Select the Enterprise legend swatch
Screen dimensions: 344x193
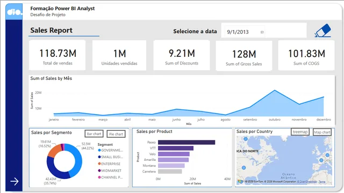(x=99, y=164)
